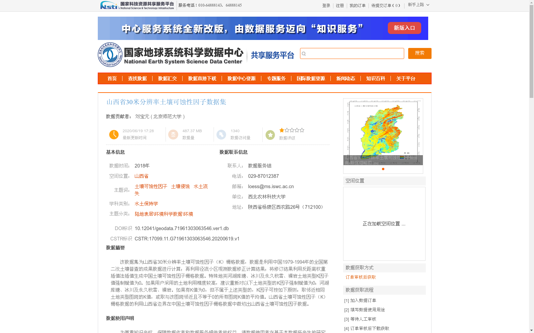Open the 新闻动态 menu item
The height and width of the screenshot is (333, 534).
point(346,79)
